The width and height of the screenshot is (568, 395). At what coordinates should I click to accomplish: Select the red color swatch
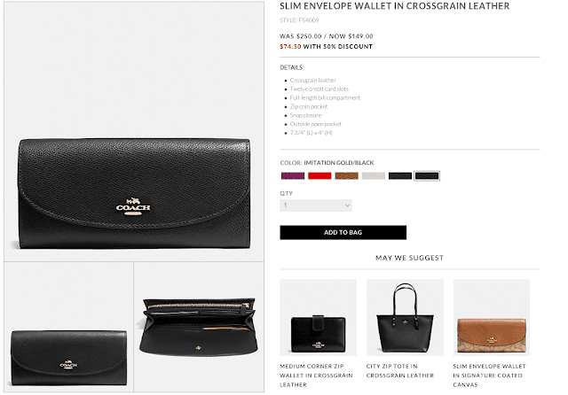[x=319, y=176]
